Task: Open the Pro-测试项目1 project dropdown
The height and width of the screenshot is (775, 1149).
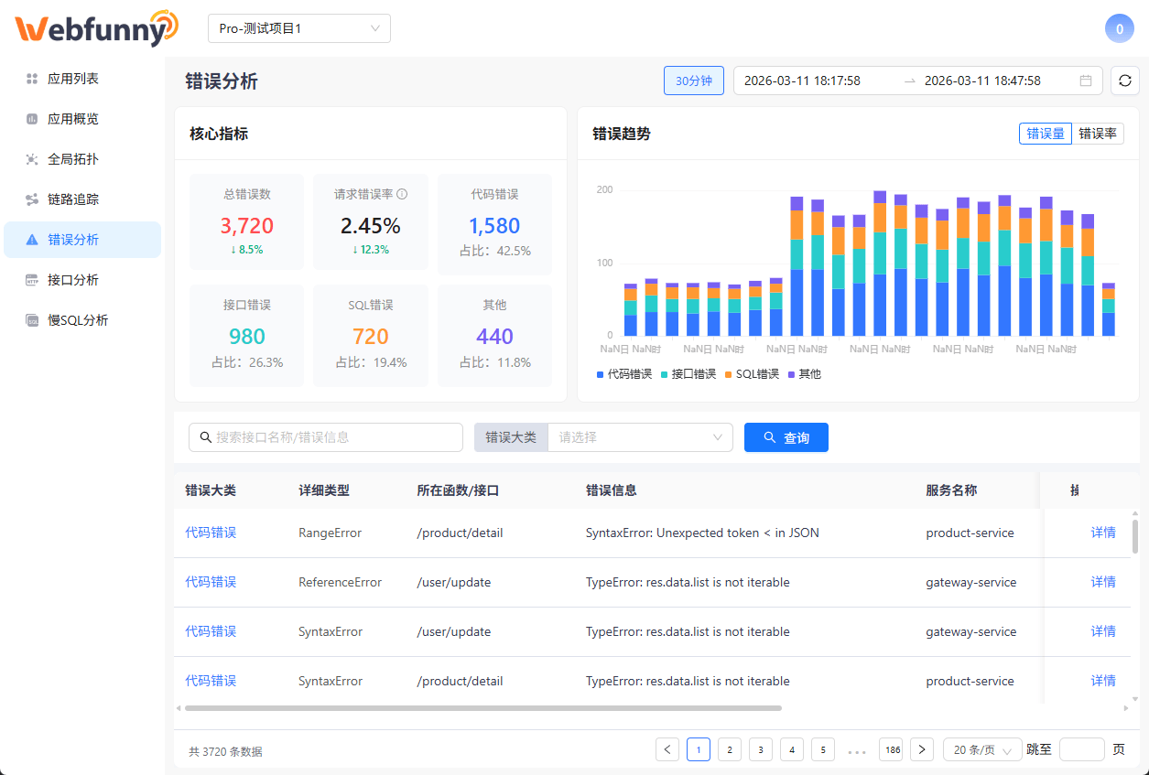Action: [x=299, y=28]
